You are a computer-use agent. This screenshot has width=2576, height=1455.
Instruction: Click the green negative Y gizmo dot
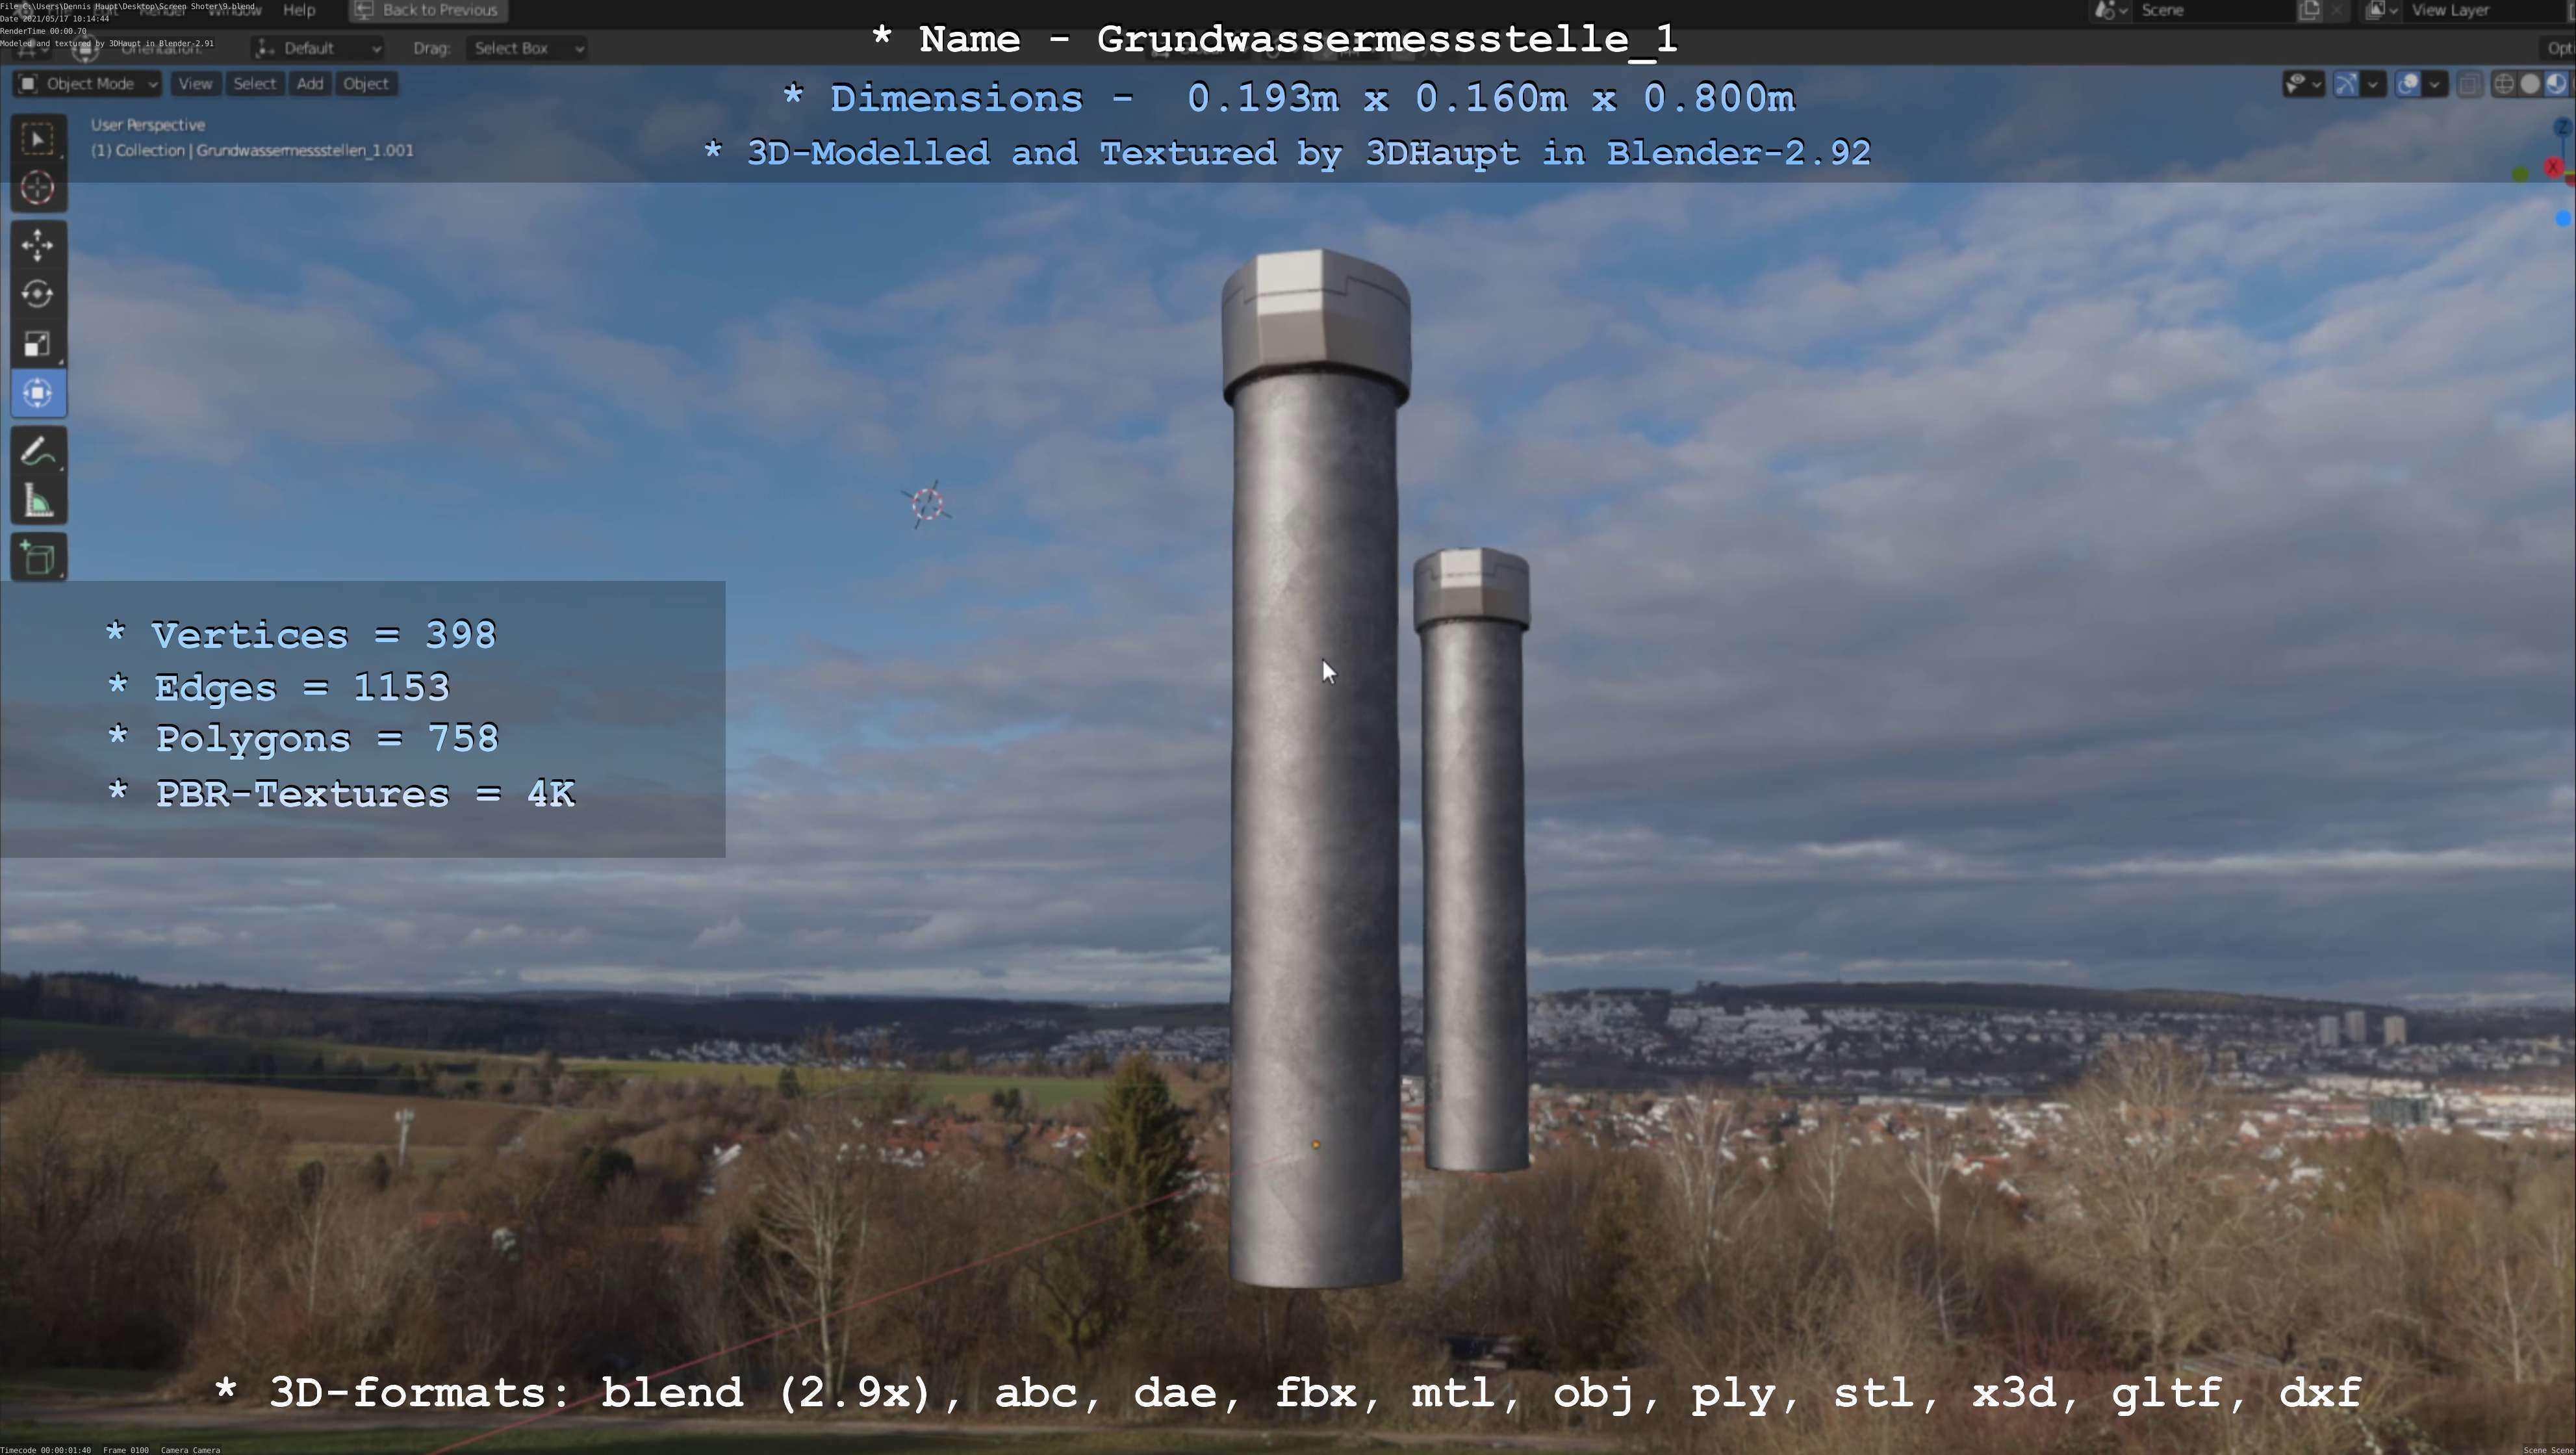point(2521,175)
